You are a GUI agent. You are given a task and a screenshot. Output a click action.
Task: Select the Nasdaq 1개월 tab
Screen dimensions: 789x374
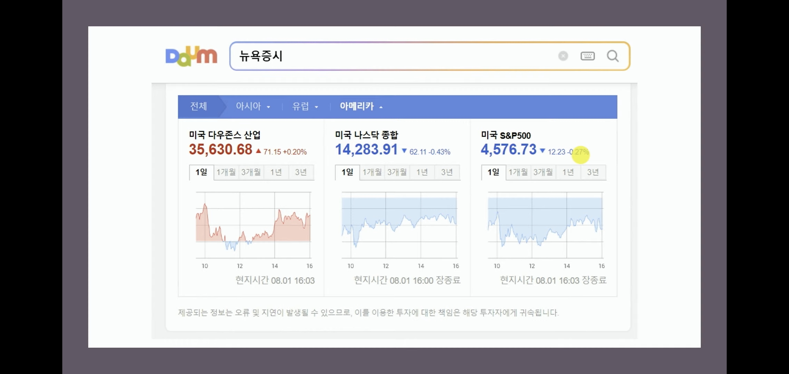tap(372, 172)
